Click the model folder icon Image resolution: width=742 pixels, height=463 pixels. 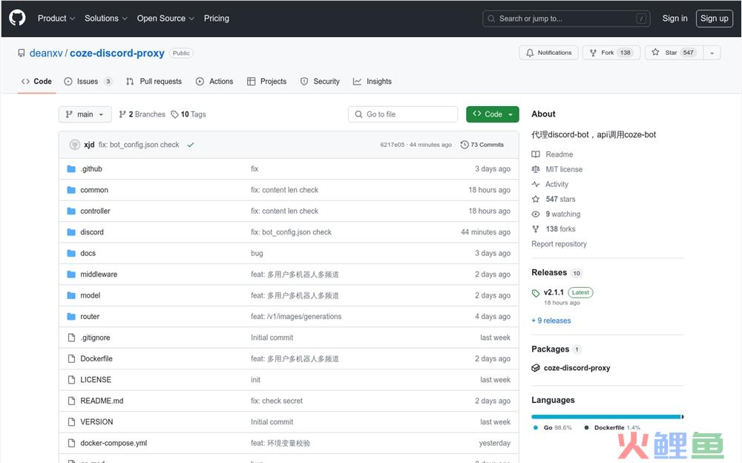click(x=71, y=295)
